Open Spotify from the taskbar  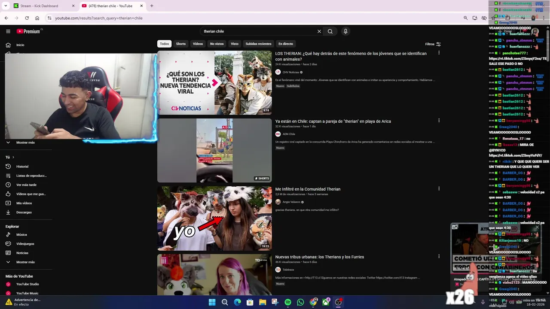click(288, 302)
